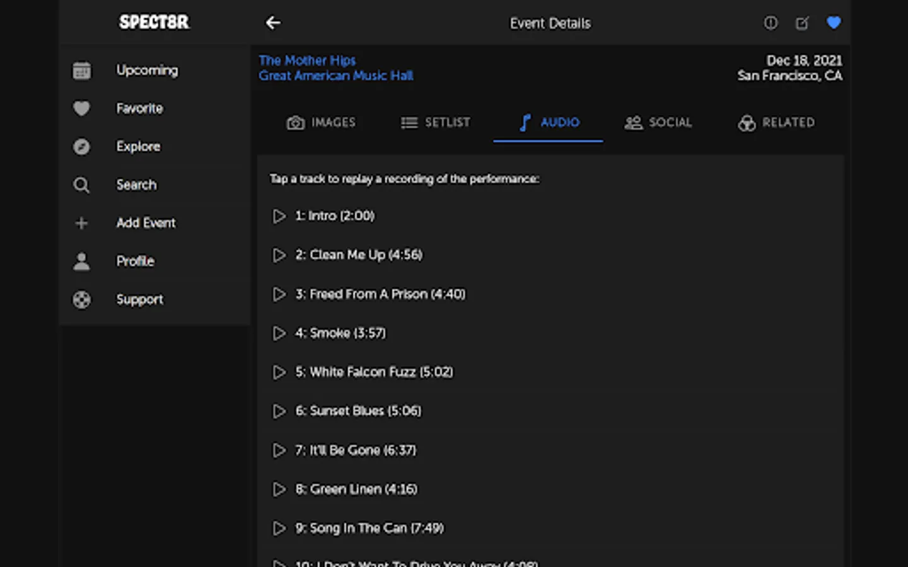The image size is (908, 567).
Task: Click the info alert icon
Action: pos(771,23)
